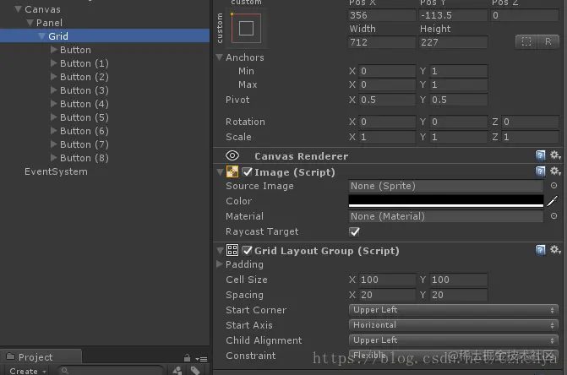This screenshot has width=567, height=375.
Task: Click the Pivot X field
Action: click(x=387, y=100)
